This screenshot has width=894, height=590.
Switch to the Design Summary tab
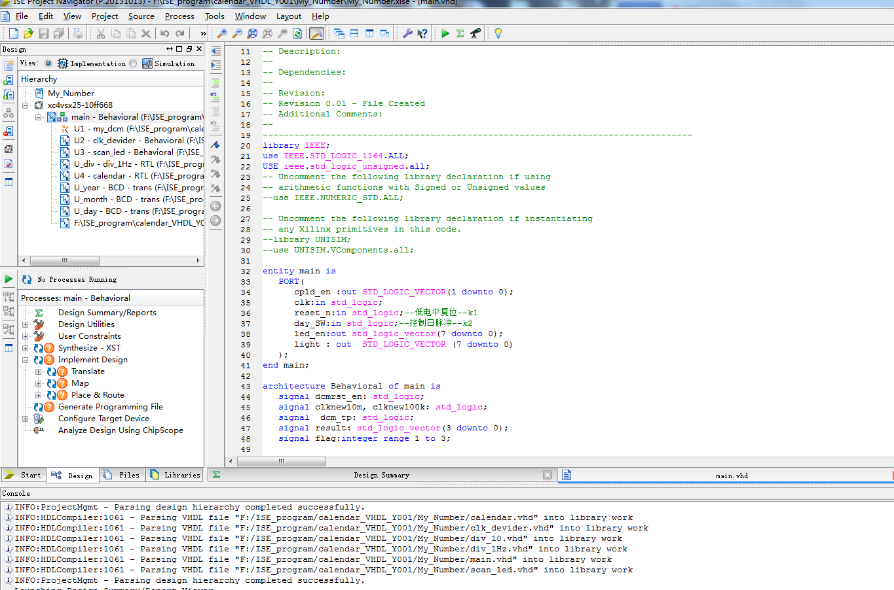click(x=381, y=476)
